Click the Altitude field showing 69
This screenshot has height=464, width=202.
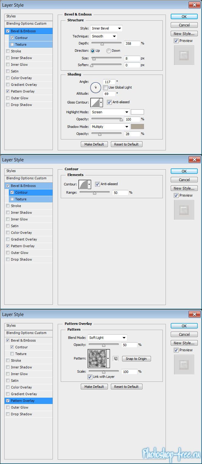[x=109, y=94]
